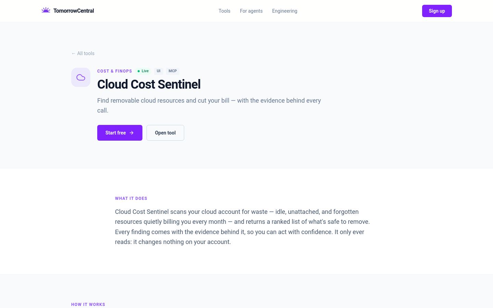Go to the Engineering nav link
The height and width of the screenshot is (308, 493).
[285, 11]
